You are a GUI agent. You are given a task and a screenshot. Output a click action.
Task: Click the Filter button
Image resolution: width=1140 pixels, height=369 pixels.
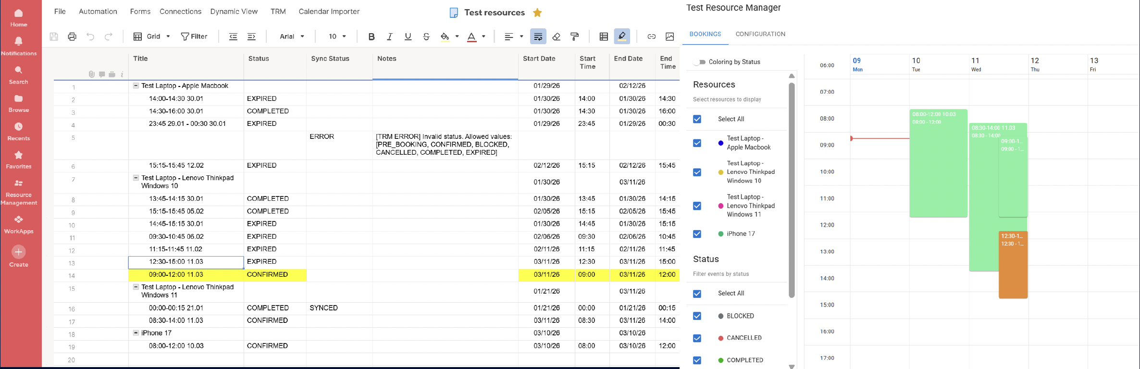194,37
